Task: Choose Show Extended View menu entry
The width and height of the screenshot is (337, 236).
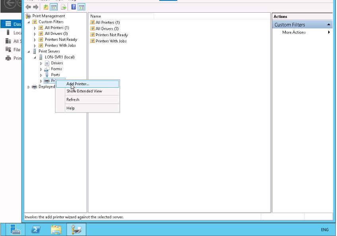Action: 87,91
